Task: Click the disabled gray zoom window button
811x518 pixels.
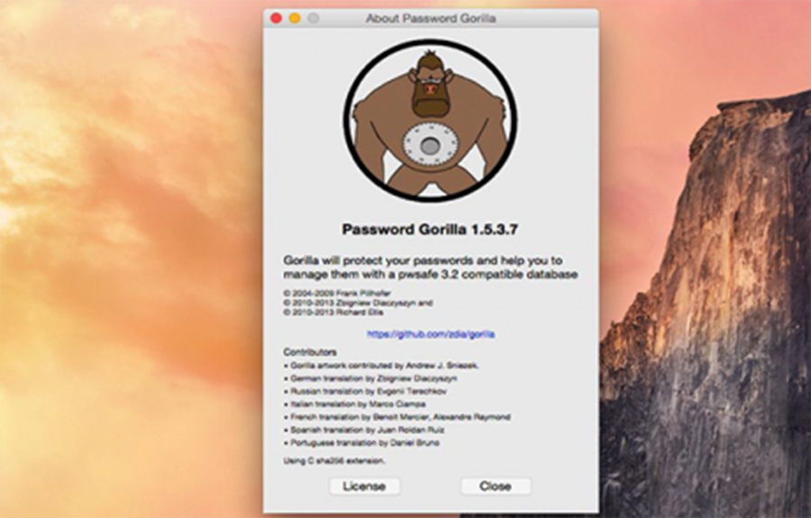Action: [x=314, y=19]
